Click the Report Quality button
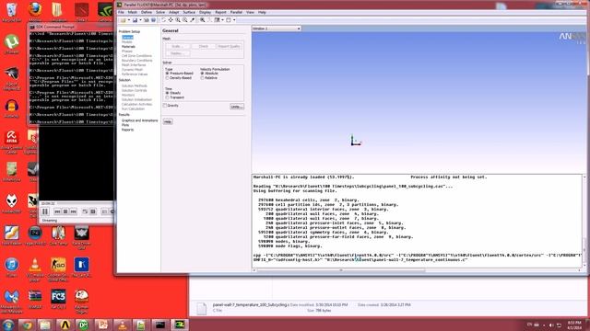Screen dimensions: 590x331 coord(229,47)
